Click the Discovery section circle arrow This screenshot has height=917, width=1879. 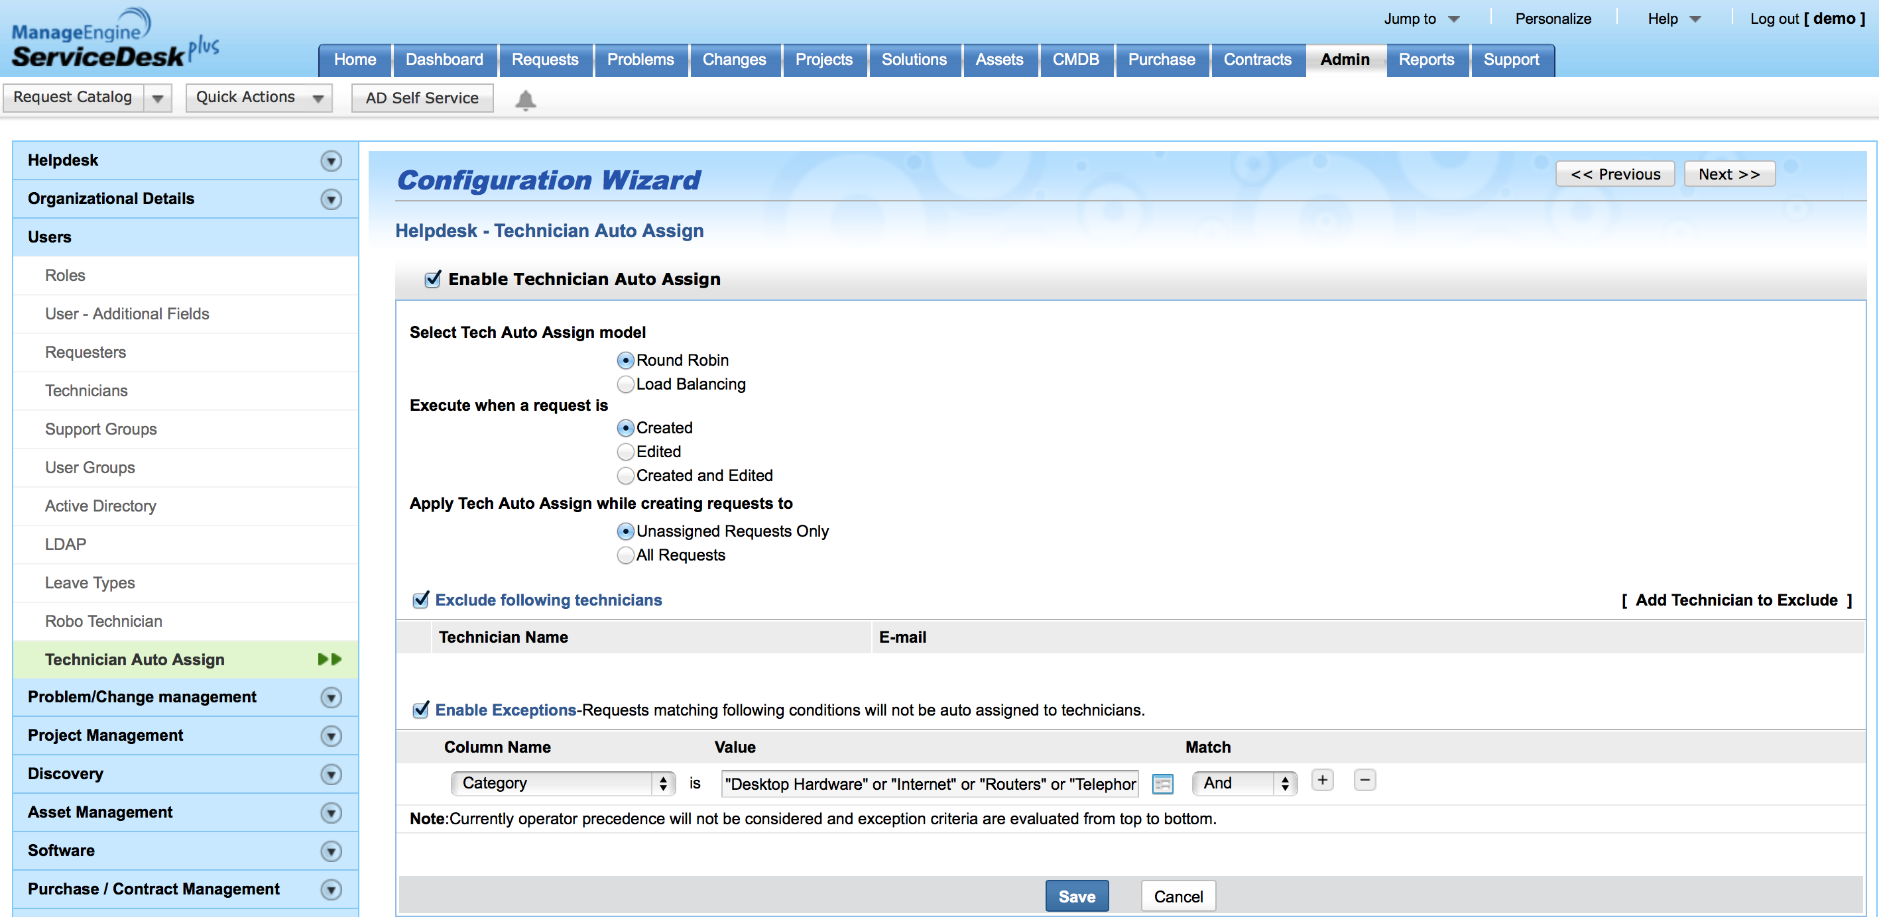click(x=331, y=774)
